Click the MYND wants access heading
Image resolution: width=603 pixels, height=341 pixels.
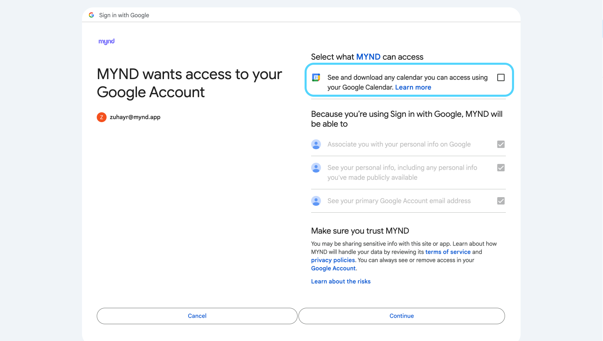[x=190, y=83]
